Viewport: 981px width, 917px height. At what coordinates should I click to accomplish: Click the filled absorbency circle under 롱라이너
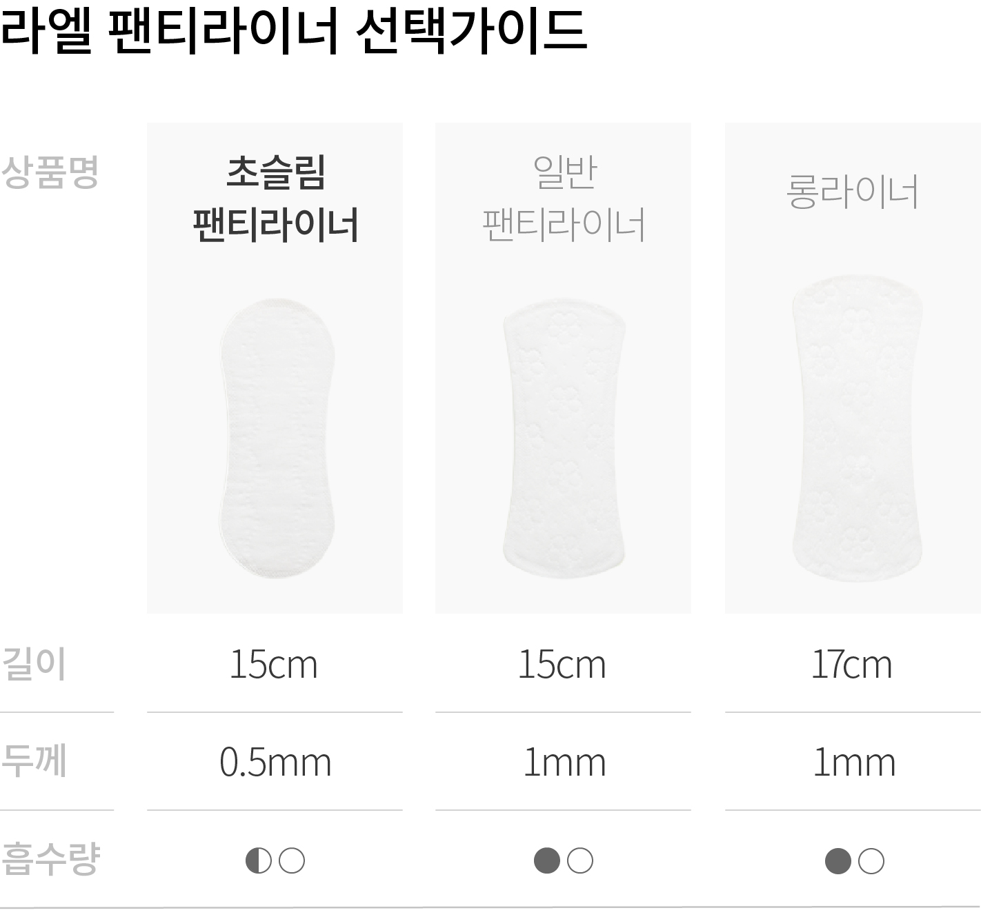click(838, 861)
